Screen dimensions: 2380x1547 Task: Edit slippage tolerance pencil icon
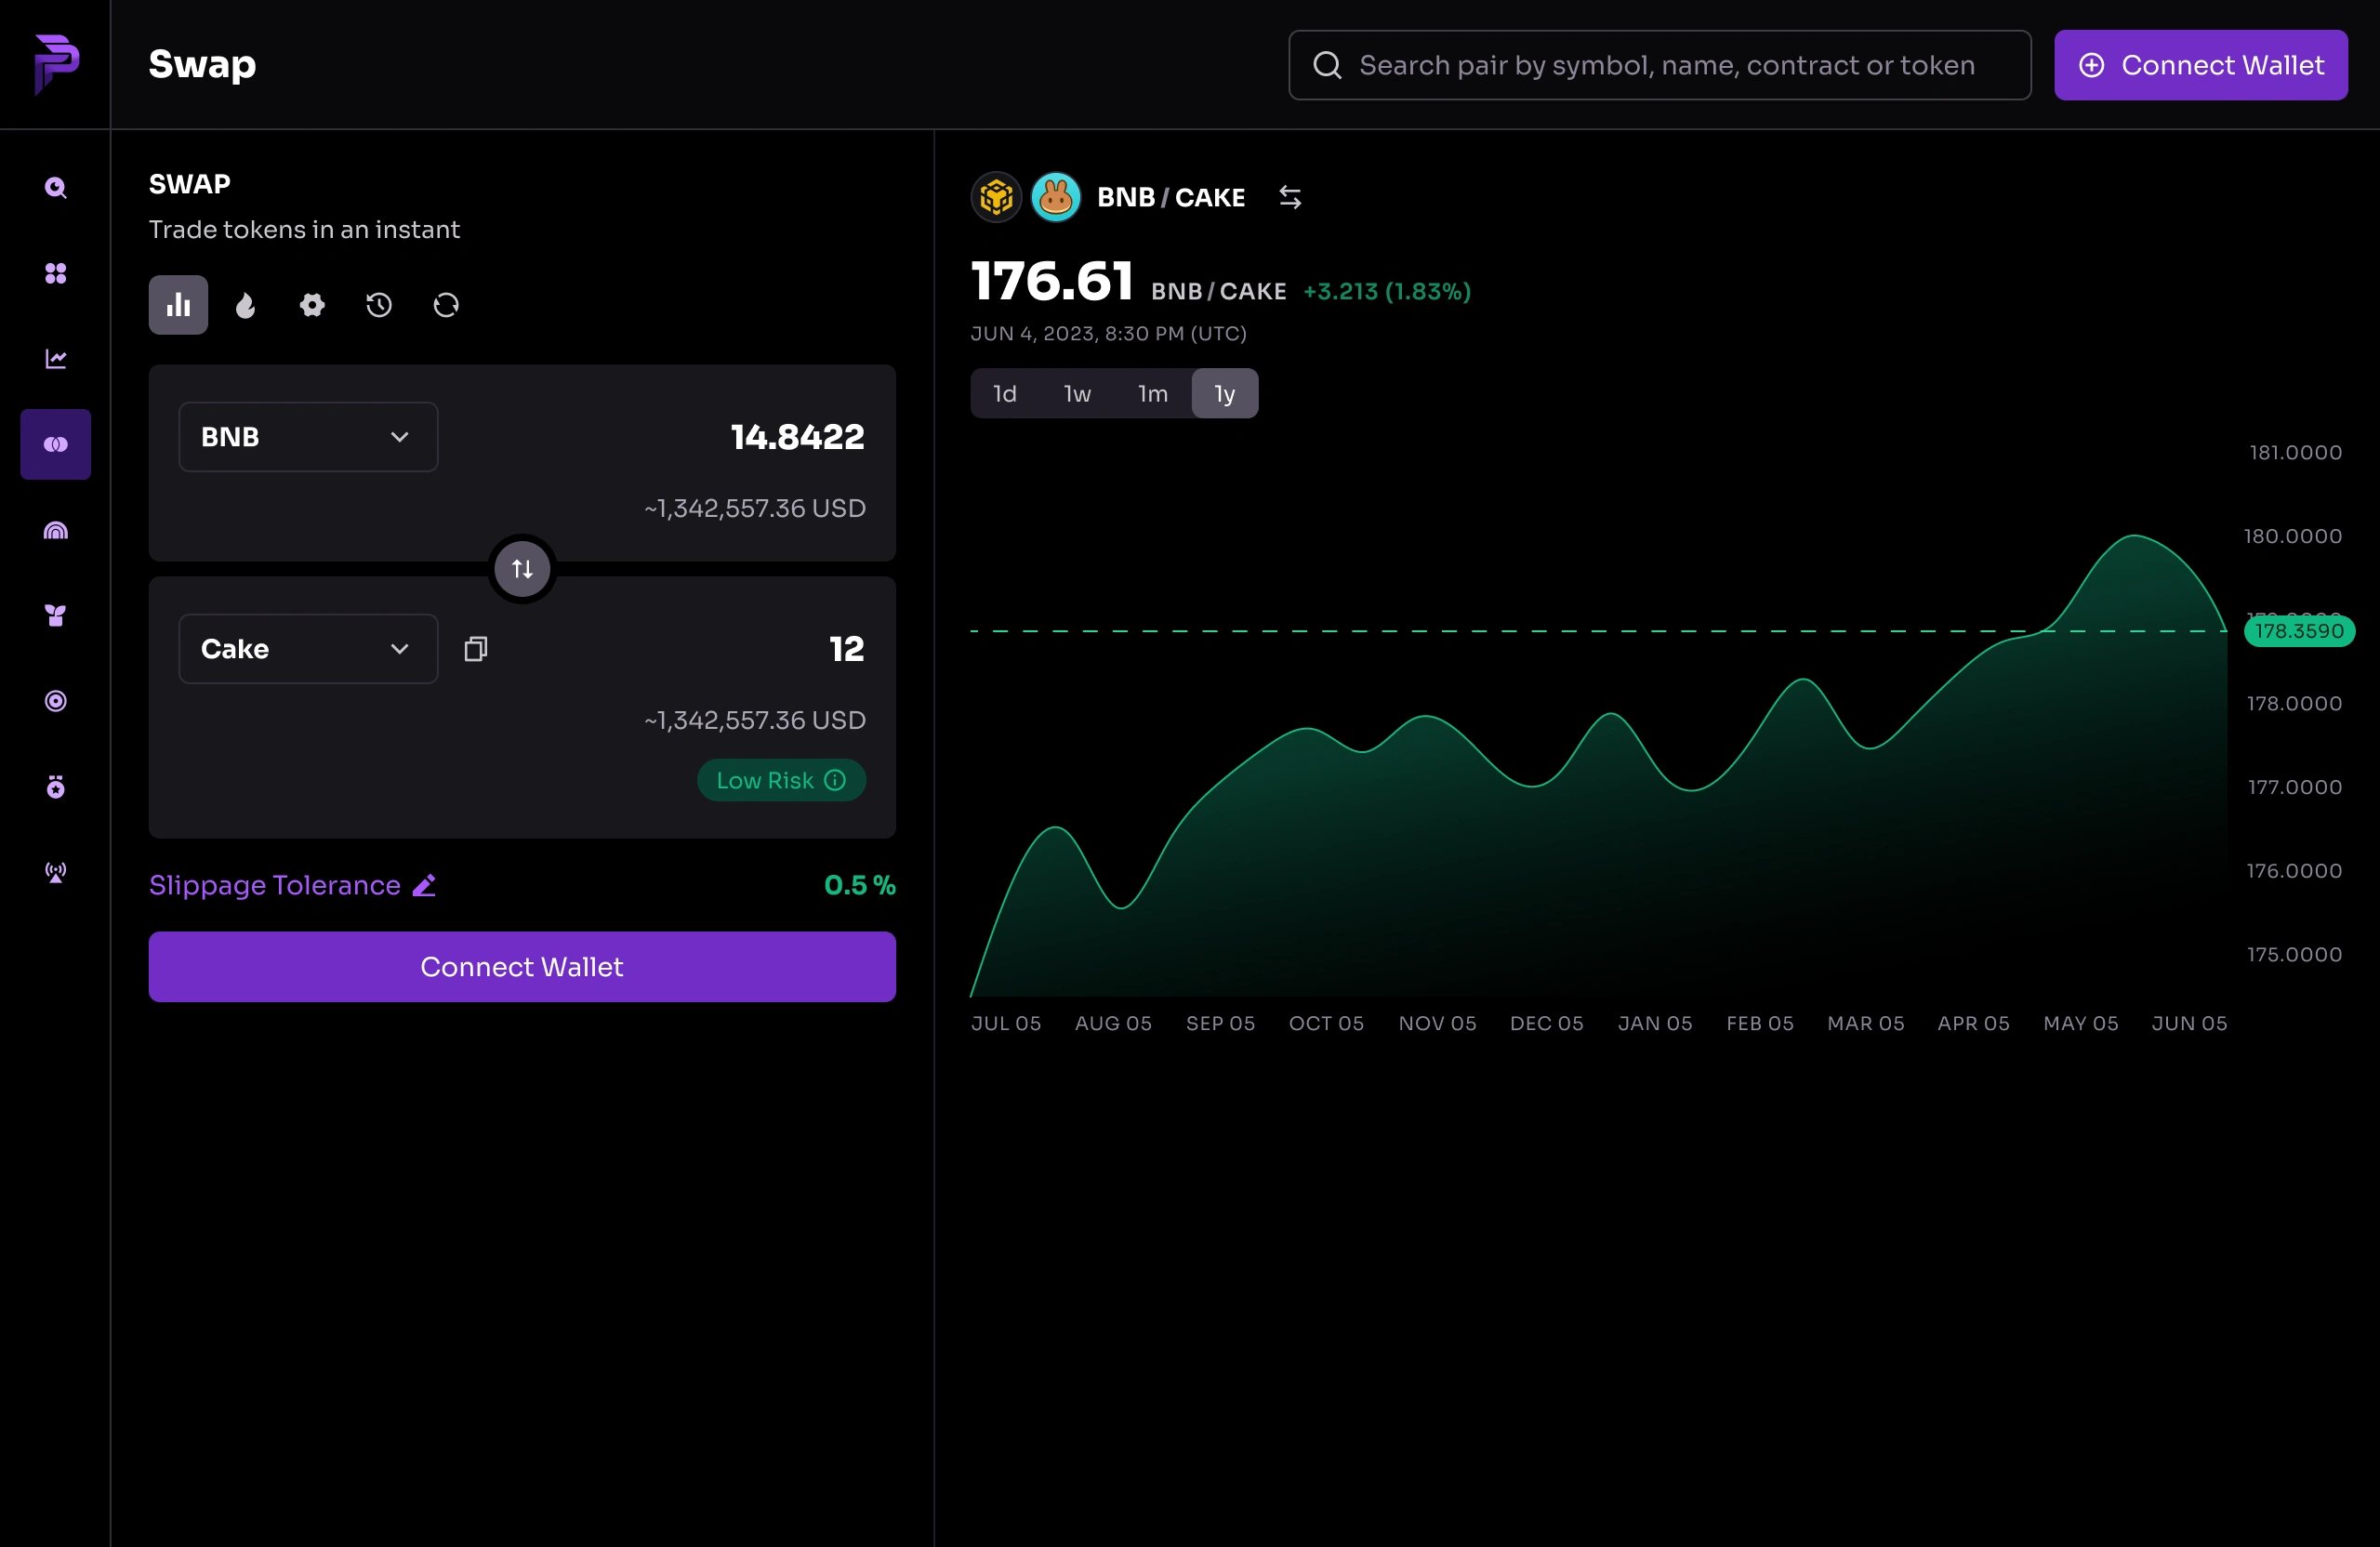tap(424, 885)
